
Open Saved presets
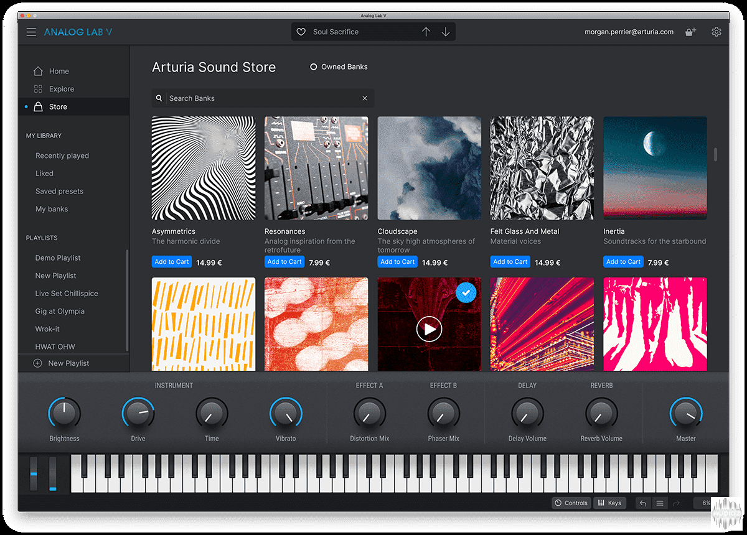pos(59,192)
